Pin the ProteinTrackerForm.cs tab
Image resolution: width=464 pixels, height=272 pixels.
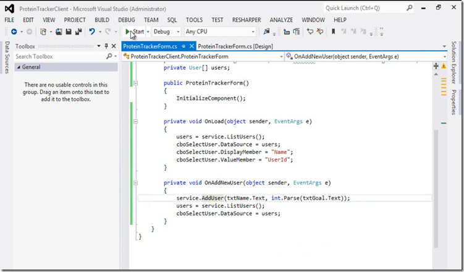(183, 46)
